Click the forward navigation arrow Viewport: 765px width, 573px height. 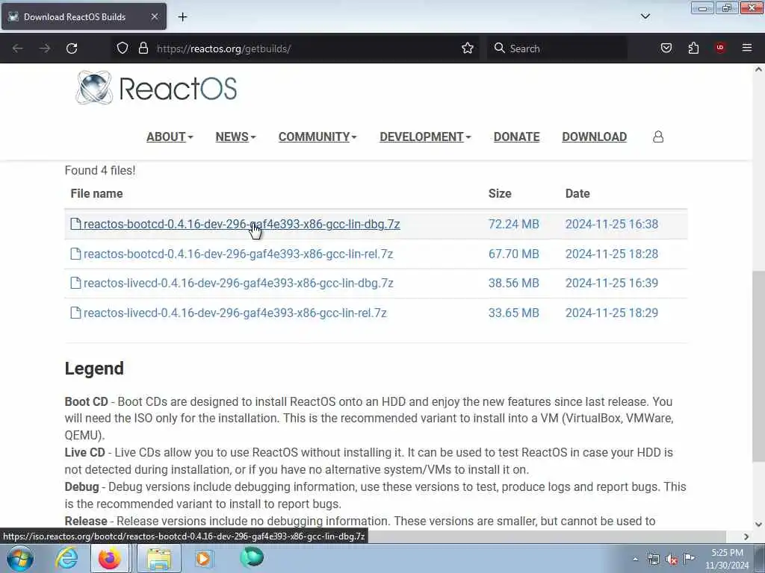45,48
